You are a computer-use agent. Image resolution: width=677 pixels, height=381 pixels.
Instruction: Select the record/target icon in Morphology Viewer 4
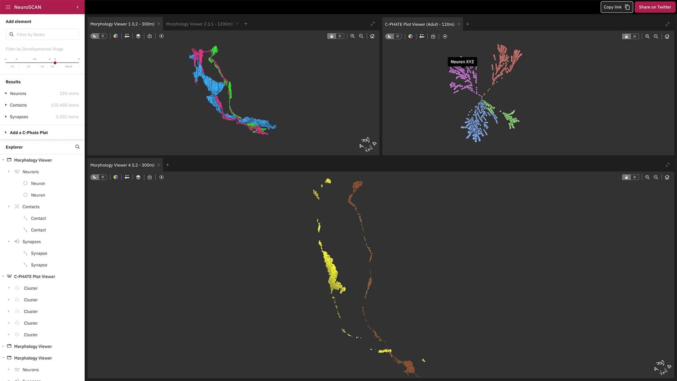pyautogui.click(x=161, y=177)
